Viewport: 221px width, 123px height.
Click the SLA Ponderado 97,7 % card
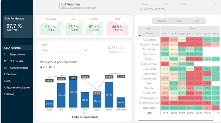click(x=18, y=27)
